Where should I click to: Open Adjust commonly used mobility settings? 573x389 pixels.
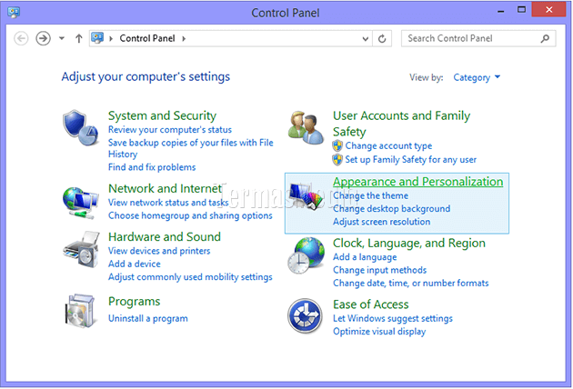(x=190, y=277)
